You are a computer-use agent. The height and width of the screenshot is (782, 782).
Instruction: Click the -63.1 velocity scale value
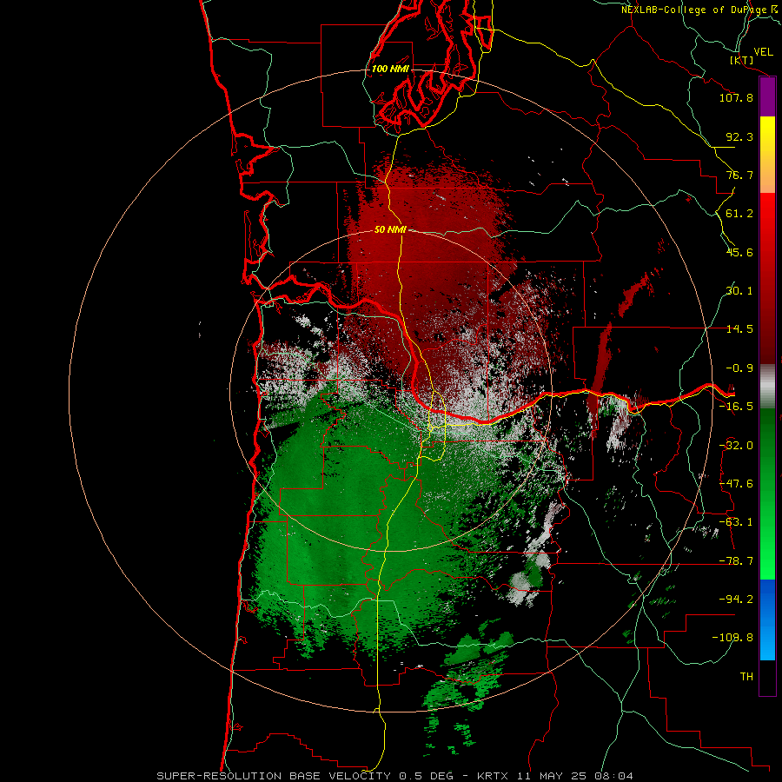tap(736, 522)
